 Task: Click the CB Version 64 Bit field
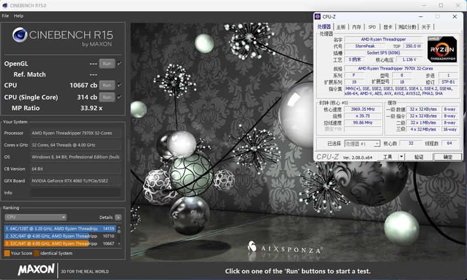point(76,169)
